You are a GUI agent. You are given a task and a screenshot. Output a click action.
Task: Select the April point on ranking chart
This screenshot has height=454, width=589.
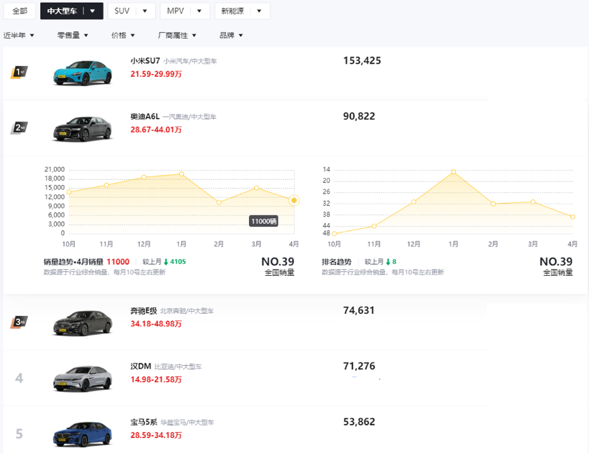click(572, 217)
